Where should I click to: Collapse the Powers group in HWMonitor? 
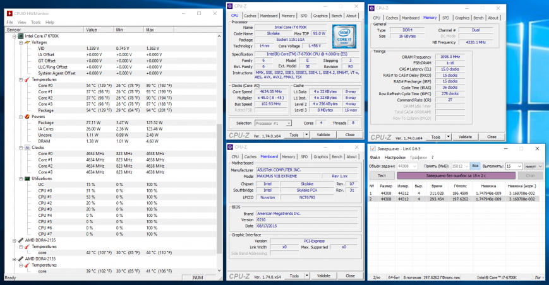tap(21, 117)
